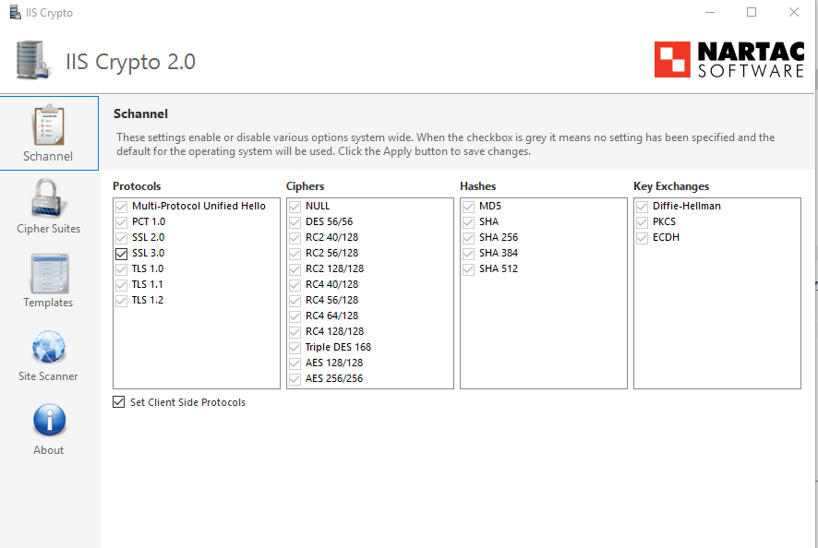Toggle the AES 256/256 cipher checkbox

(295, 378)
